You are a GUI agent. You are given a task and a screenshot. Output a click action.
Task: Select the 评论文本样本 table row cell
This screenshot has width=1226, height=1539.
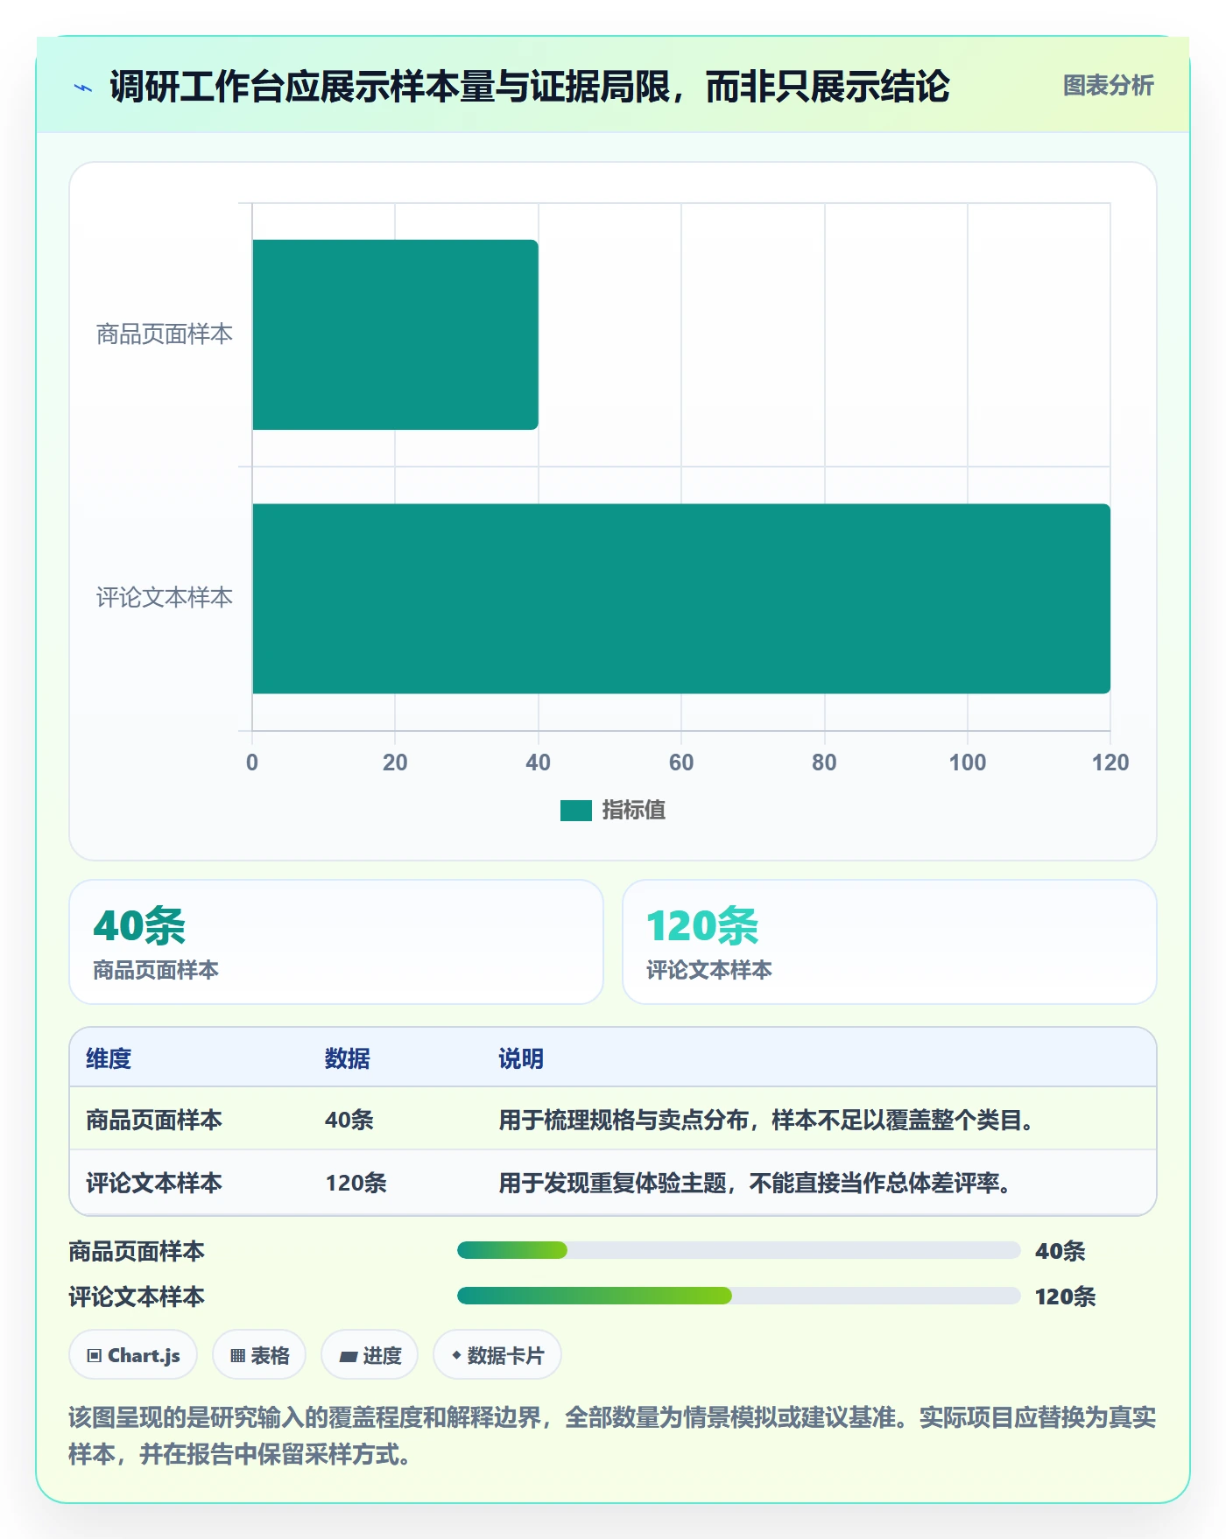point(154,1183)
